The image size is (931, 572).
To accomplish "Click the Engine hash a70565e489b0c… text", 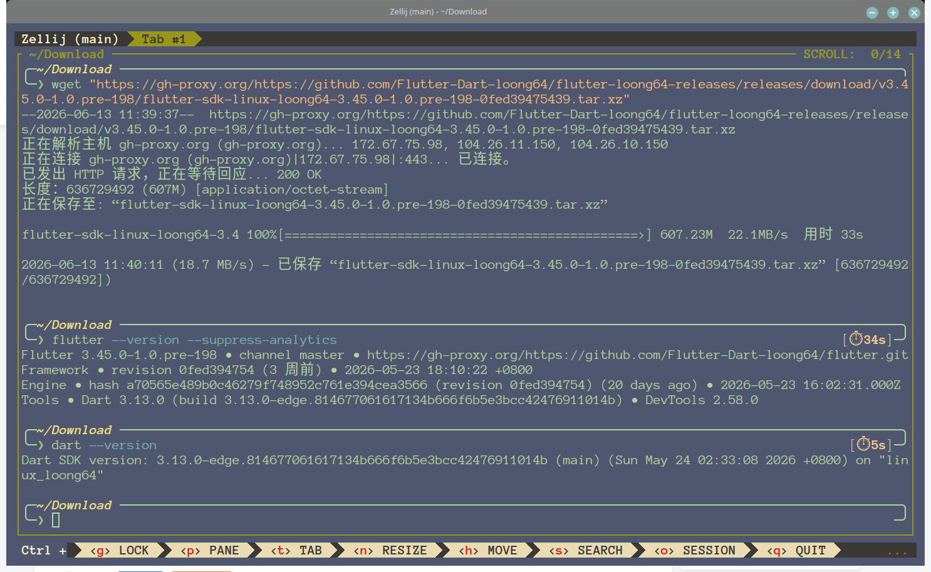I will [x=277, y=385].
